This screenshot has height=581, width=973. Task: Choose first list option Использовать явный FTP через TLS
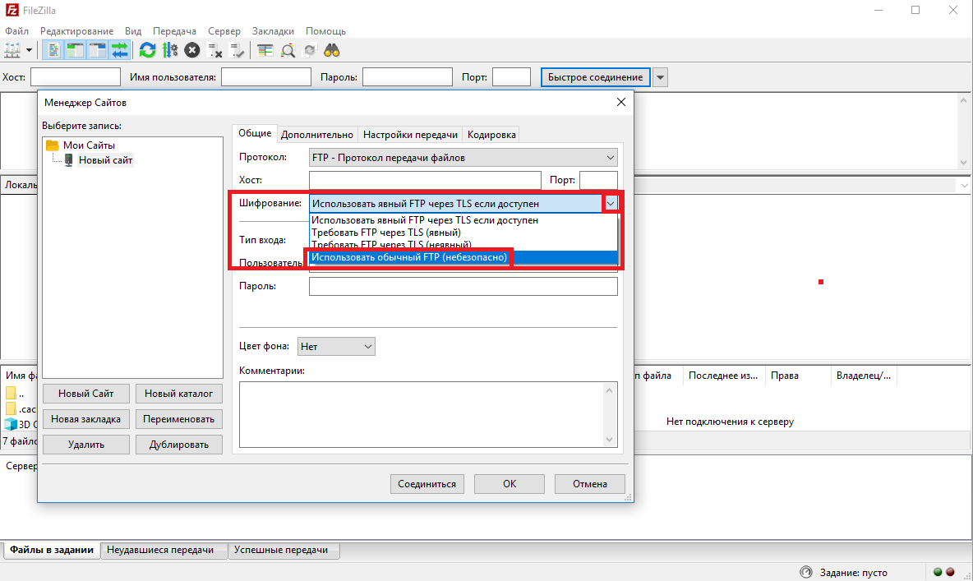pos(463,220)
